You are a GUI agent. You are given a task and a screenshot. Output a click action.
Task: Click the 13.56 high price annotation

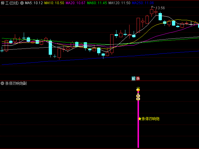click(160, 8)
